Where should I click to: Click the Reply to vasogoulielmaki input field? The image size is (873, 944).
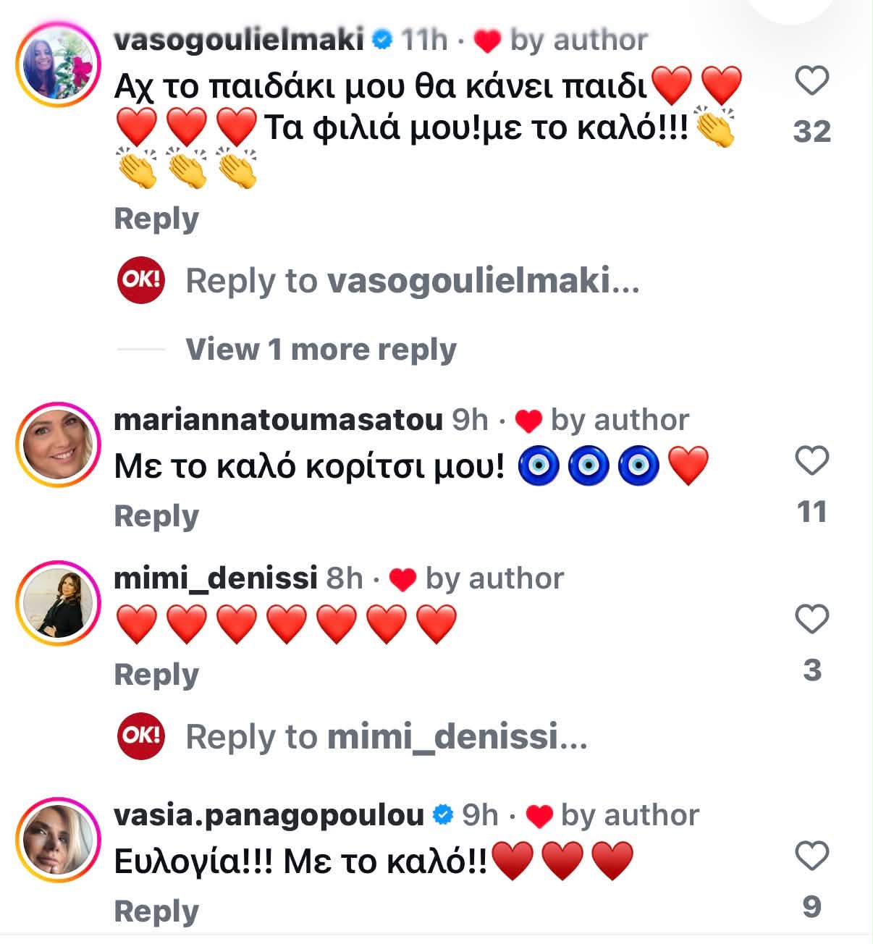[x=413, y=281]
